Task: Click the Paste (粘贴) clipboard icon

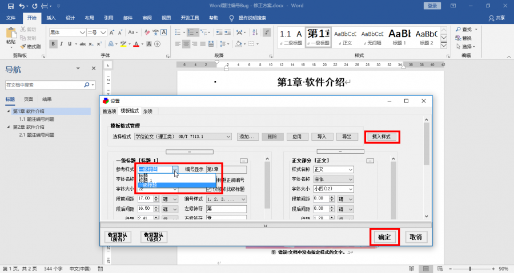Action: (11, 35)
